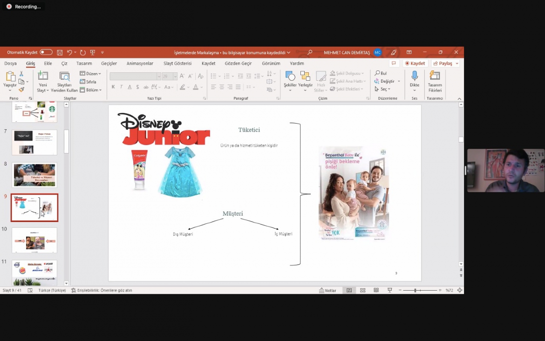Click the Kaydet record button at right
The height and width of the screenshot is (341, 545).
[415, 63]
